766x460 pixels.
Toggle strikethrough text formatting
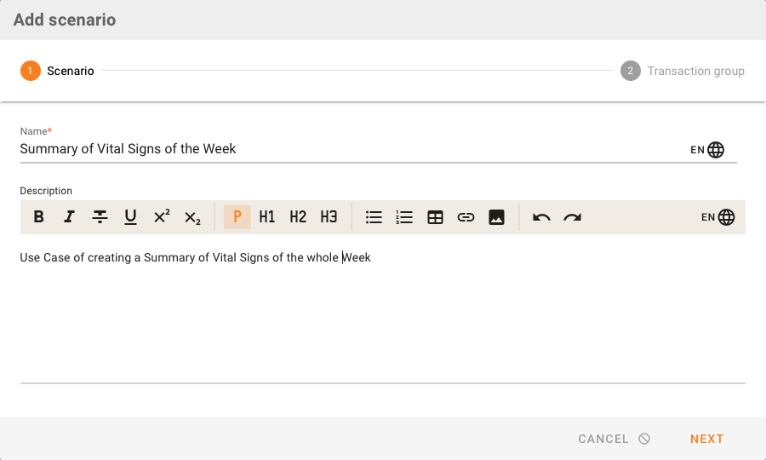(100, 217)
